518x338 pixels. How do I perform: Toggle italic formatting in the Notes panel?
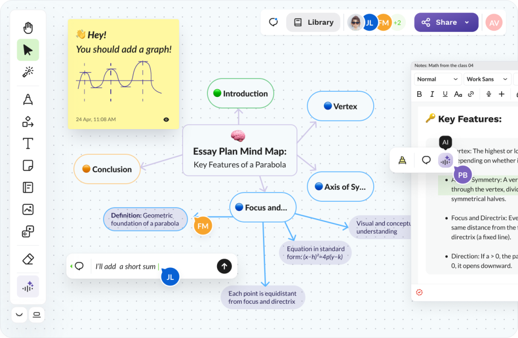431,94
